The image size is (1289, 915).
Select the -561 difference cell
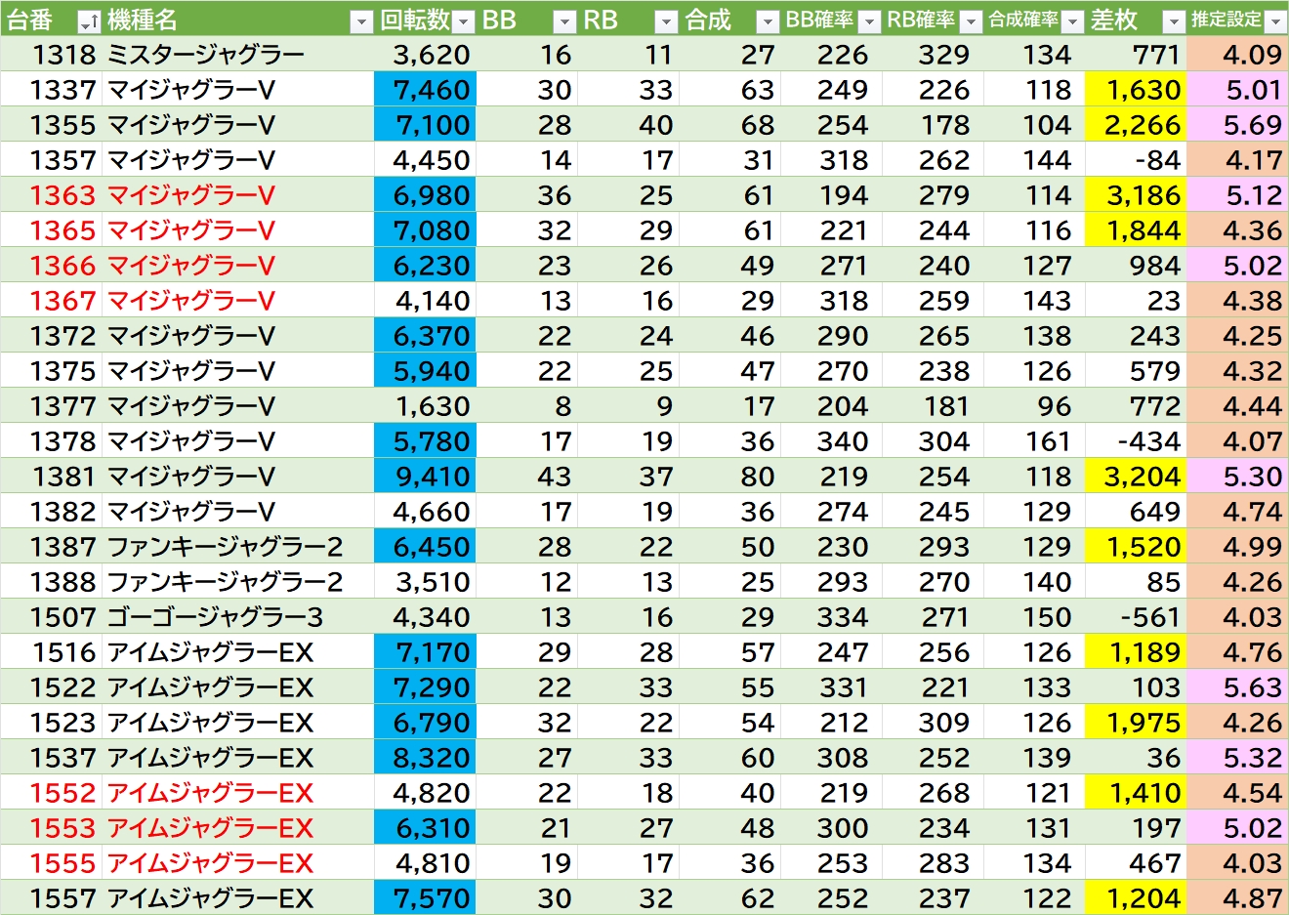(1137, 617)
